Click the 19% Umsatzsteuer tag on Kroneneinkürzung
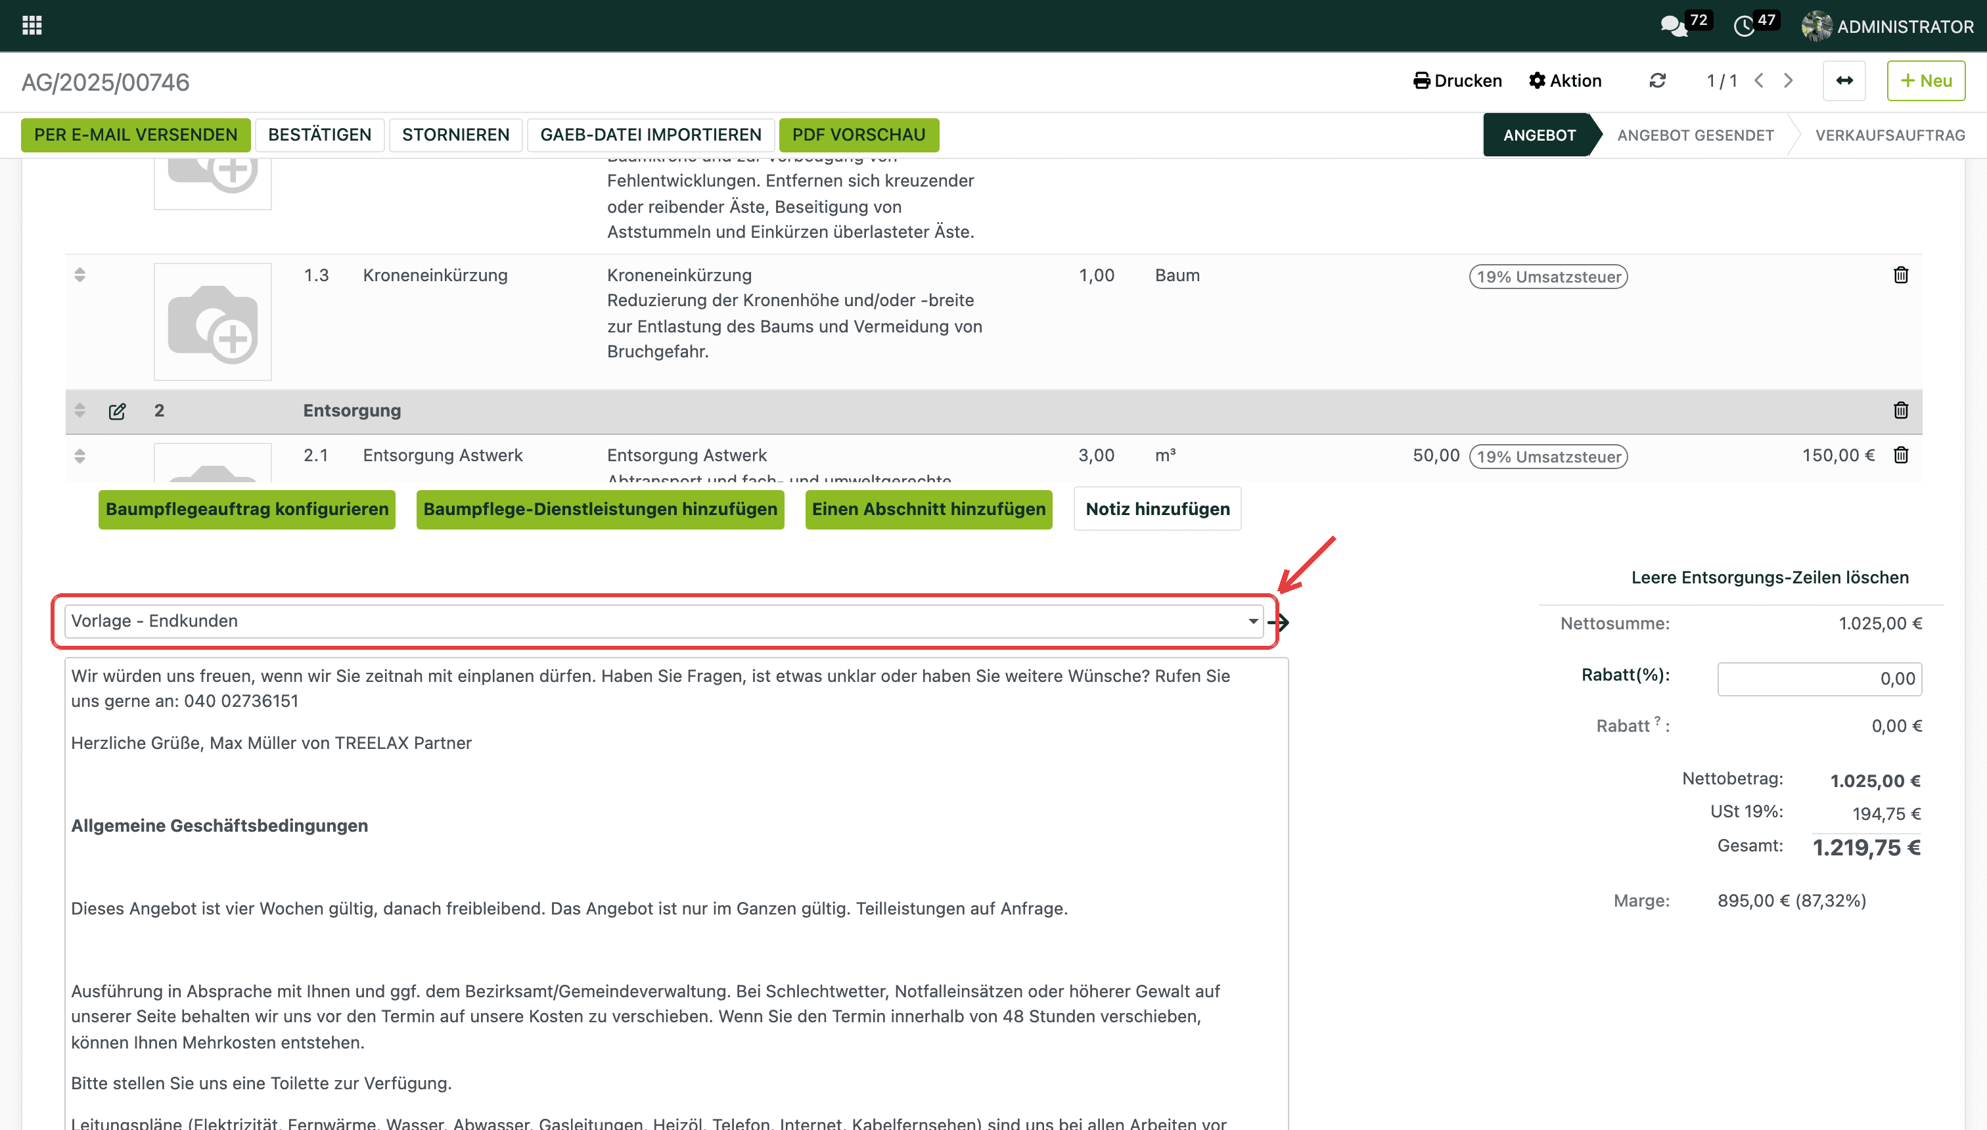The height and width of the screenshot is (1130, 1987). click(x=1547, y=277)
